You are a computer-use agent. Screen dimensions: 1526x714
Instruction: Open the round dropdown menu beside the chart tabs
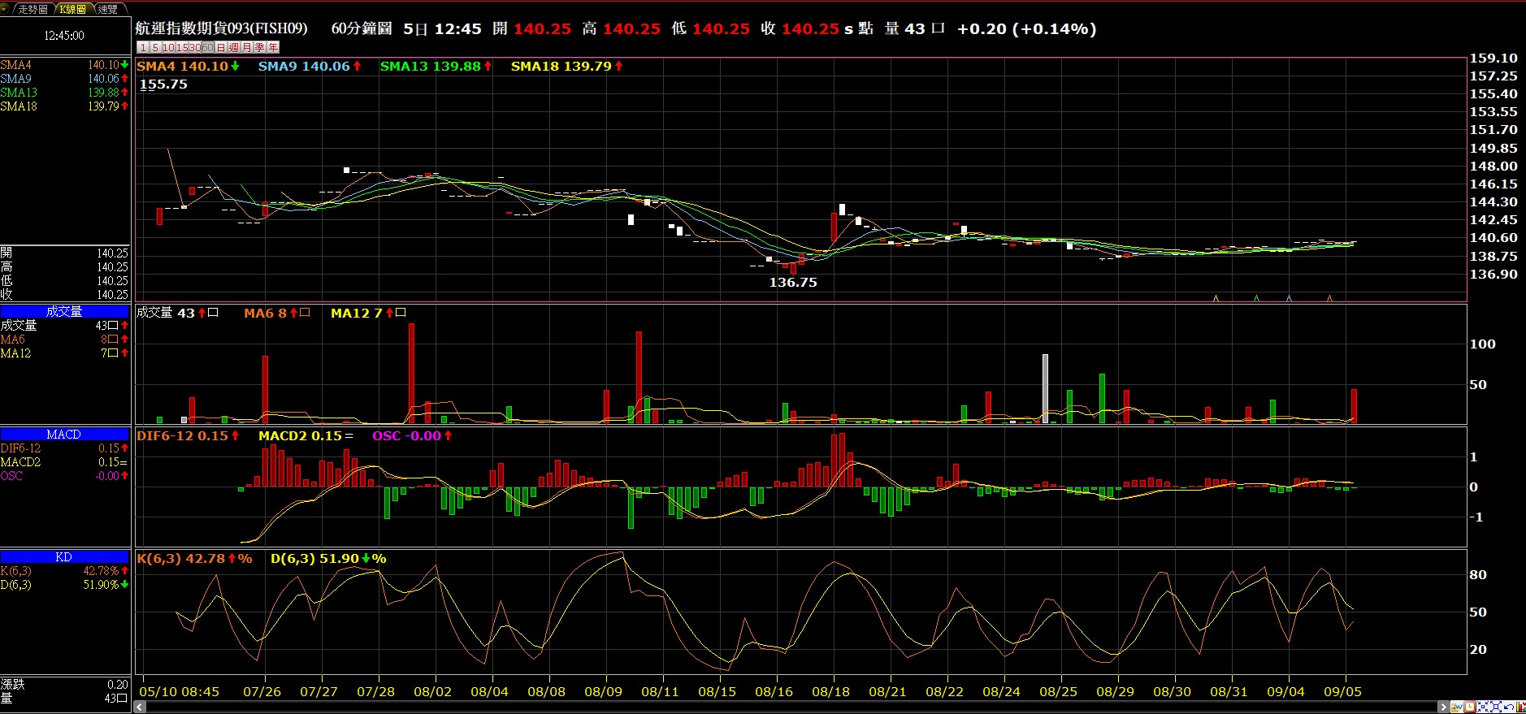pos(4,9)
